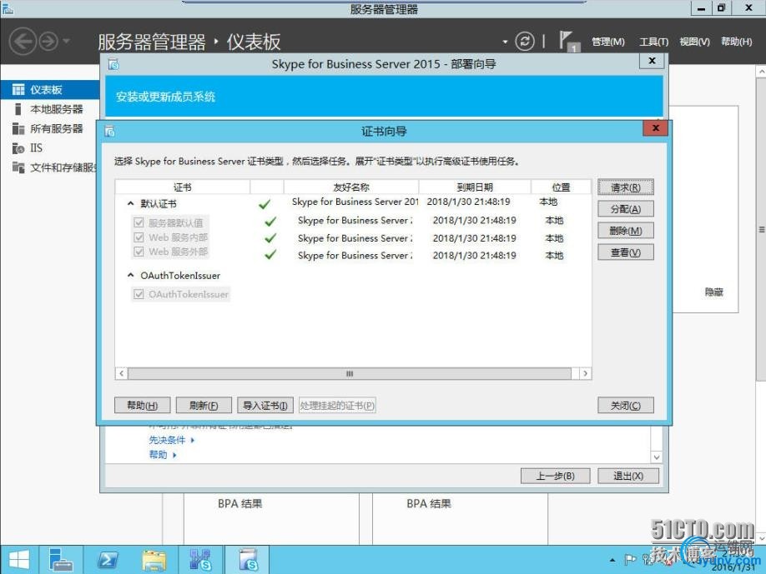
Task: Click the 导入证书(I) button
Action: [265, 405]
